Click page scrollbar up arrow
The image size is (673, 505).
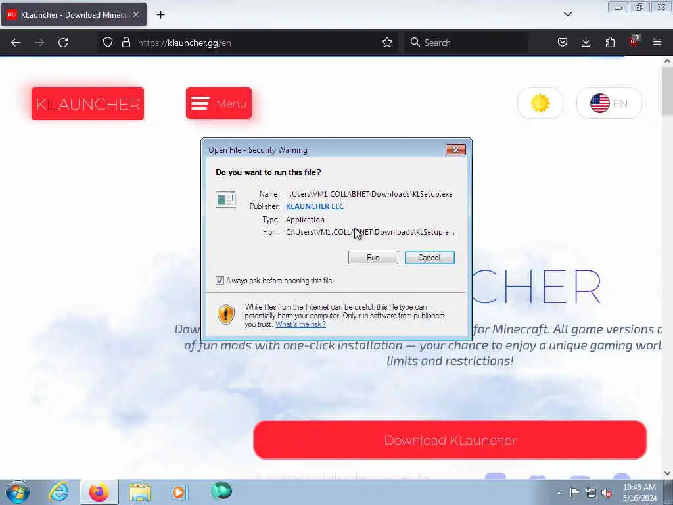coord(667,61)
